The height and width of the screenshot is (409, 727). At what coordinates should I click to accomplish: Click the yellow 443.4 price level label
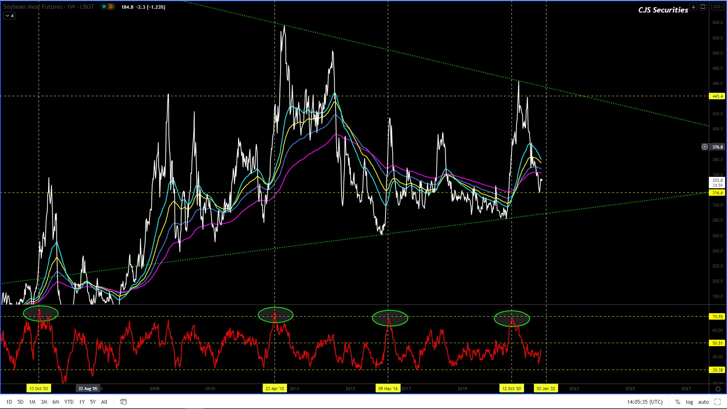717,96
